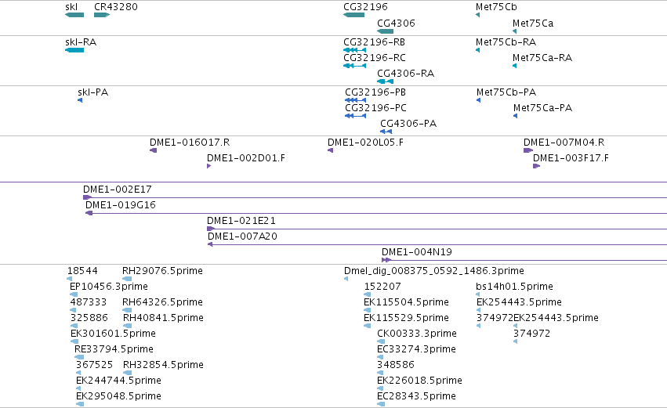Select EST bs14h01.5prime
Viewport: 667px width, 408px height.
coord(477,294)
